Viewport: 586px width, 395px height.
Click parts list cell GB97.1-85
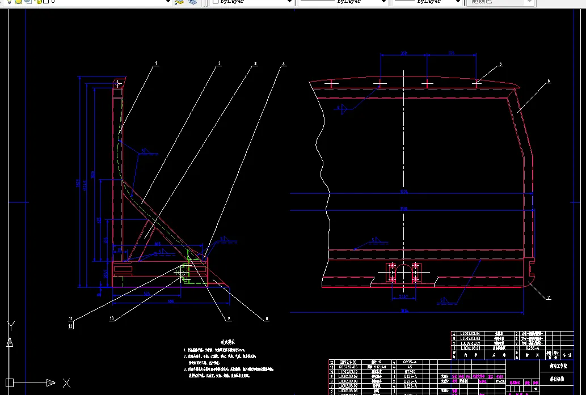coord(348,362)
